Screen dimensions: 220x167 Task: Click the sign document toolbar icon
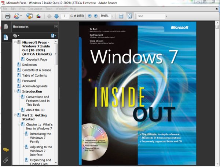[x=38, y=16]
